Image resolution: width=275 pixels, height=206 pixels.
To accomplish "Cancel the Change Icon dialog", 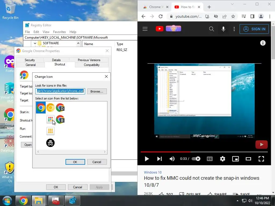I will coord(97,162).
